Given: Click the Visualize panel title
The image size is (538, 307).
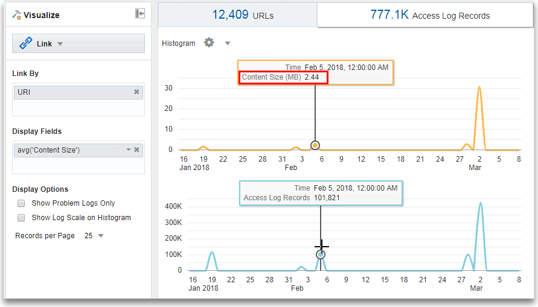Looking at the screenshot, I should pos(42,15).
